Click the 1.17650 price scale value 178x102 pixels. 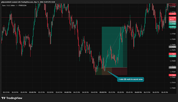pyautogui.click(x=173, y=61)
